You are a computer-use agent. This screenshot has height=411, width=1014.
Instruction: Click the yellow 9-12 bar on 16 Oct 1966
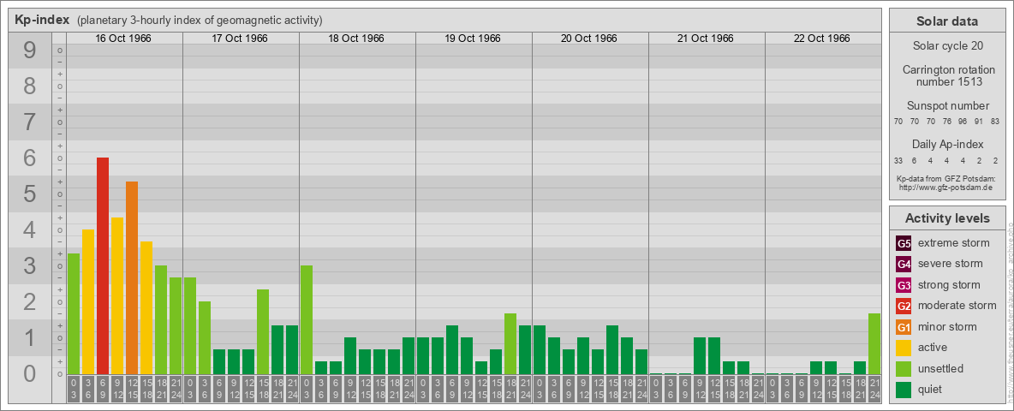[117, 296]
